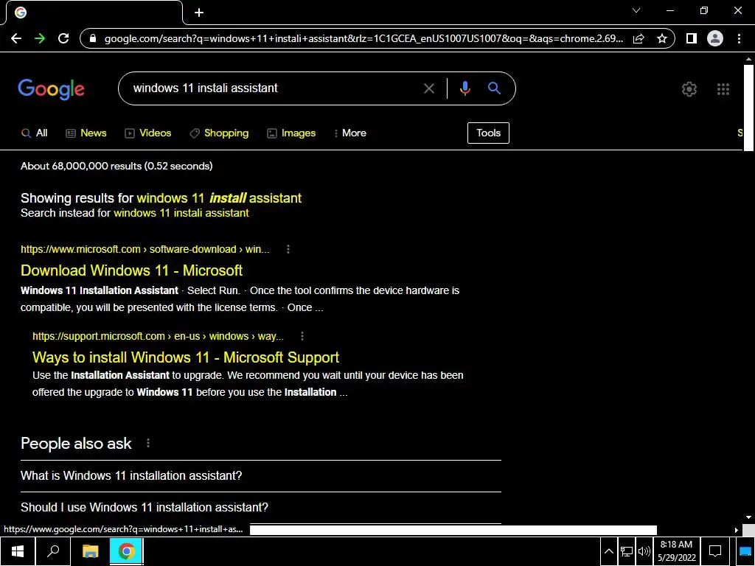This screenshot has height=566, width=755.
Task: Open the Chrome three-dot menu
Action: (x=739, y=38)
